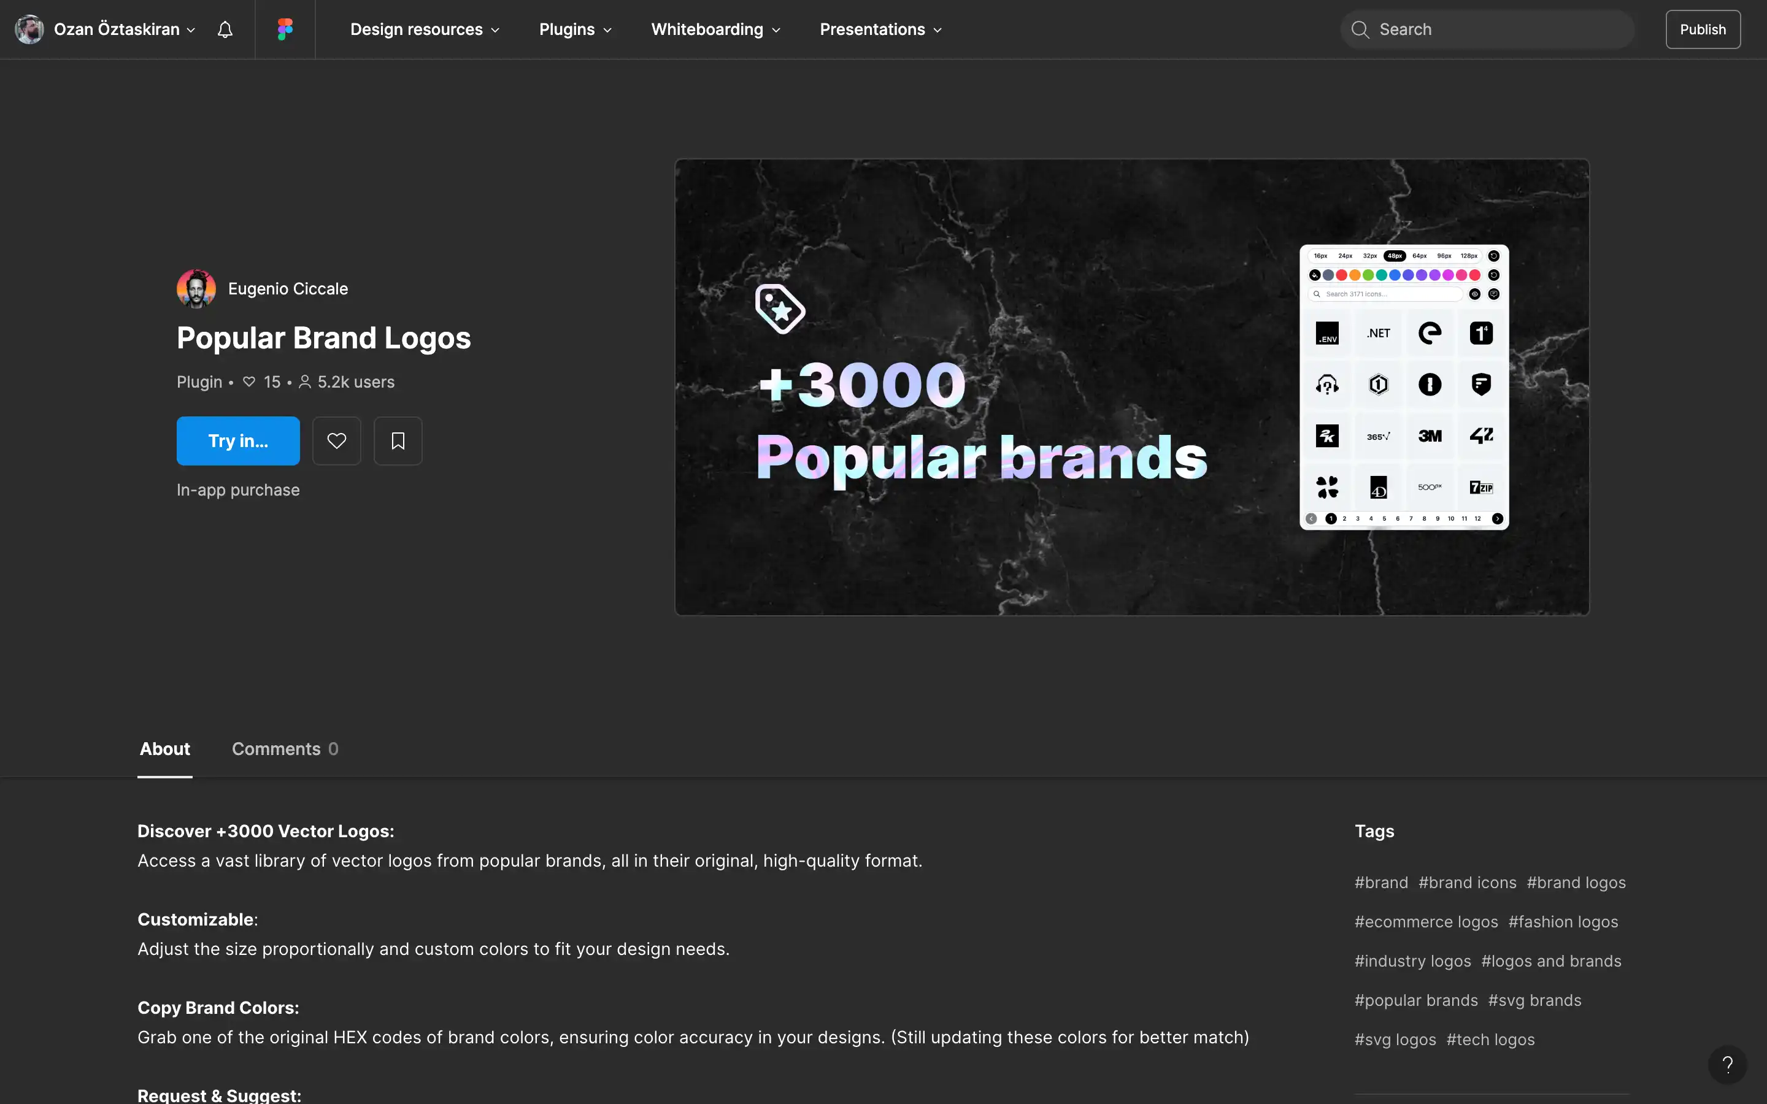Like the plugin with heart button
Image resolution: width=1767 pixels, height=1104 pixels.
pos(337,441)
